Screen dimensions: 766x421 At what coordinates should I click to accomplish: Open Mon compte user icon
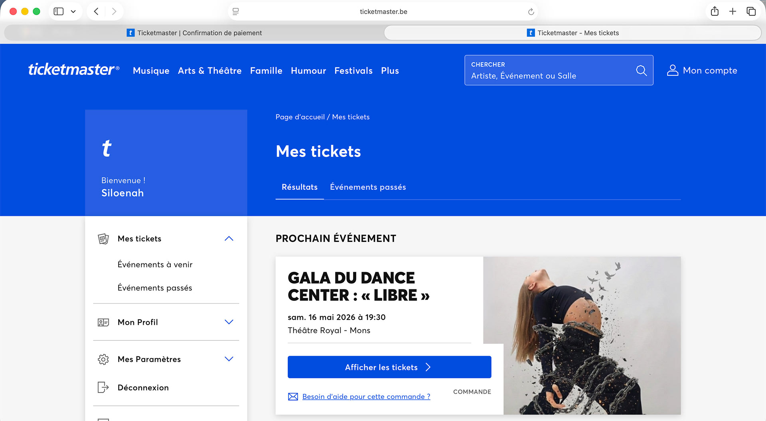673,70
